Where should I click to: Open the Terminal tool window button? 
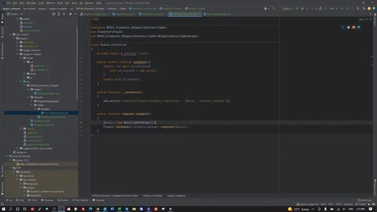[x=98, y=200]
